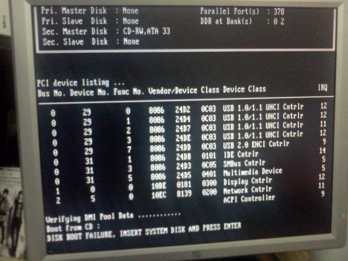The width and height of the screenshot is (348, 261).
Task: Click the 'IDE Cntrlr' entry
Action: pos(241,154)
